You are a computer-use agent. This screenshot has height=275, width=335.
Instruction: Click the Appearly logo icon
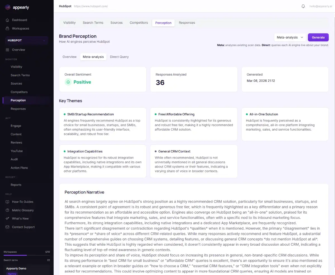pyautogui.click(x=8, y=8)
